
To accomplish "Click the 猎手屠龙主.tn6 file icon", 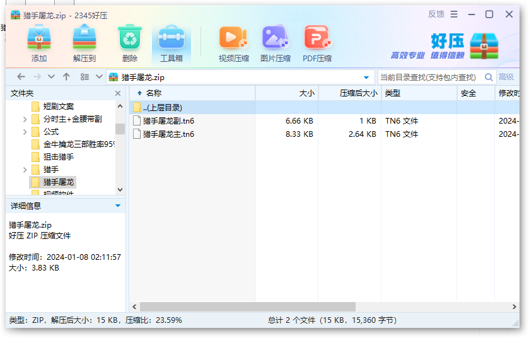I will tap(137, 134).
